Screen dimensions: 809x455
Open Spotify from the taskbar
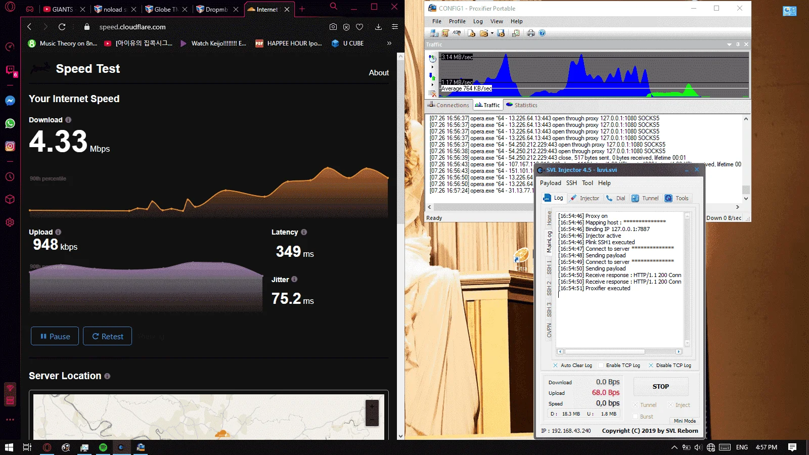pos(103,447)
